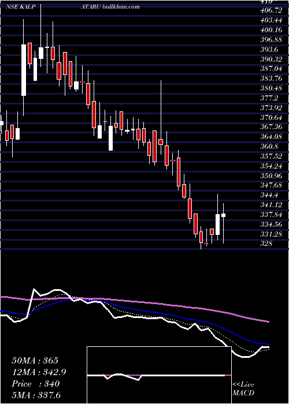289x404 pixels.
Task: Click the ATARU bullkhan.com title text
Action: [x=110, y=7]
